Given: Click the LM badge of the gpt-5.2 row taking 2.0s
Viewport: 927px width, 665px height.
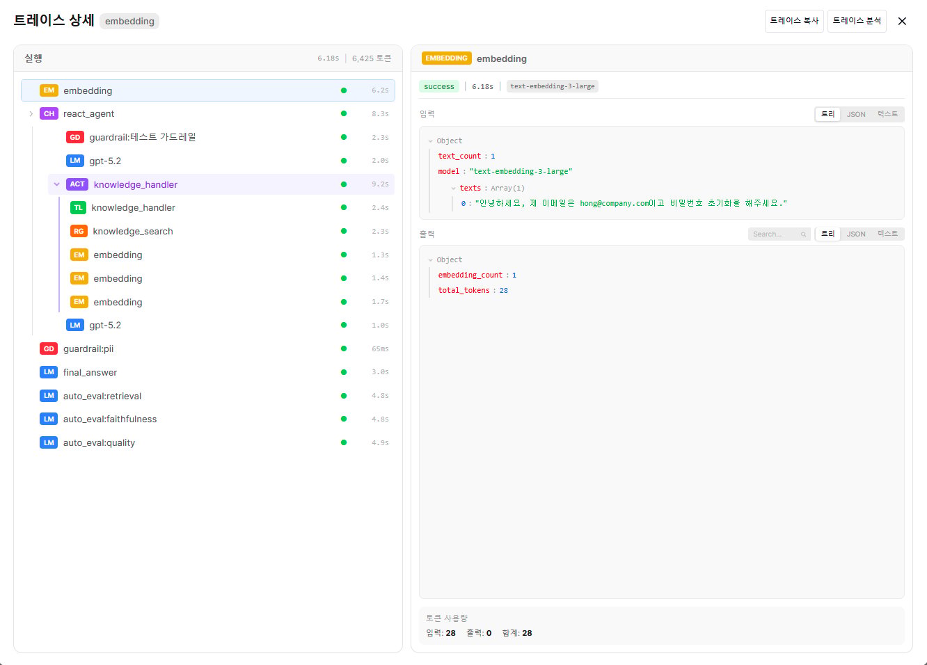Looking at the screenshot, I should pos(75,161).
